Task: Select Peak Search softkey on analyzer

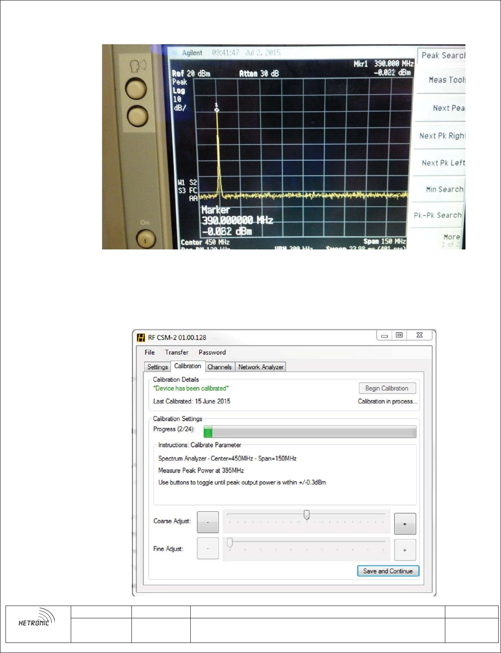Action: point(442,57)
